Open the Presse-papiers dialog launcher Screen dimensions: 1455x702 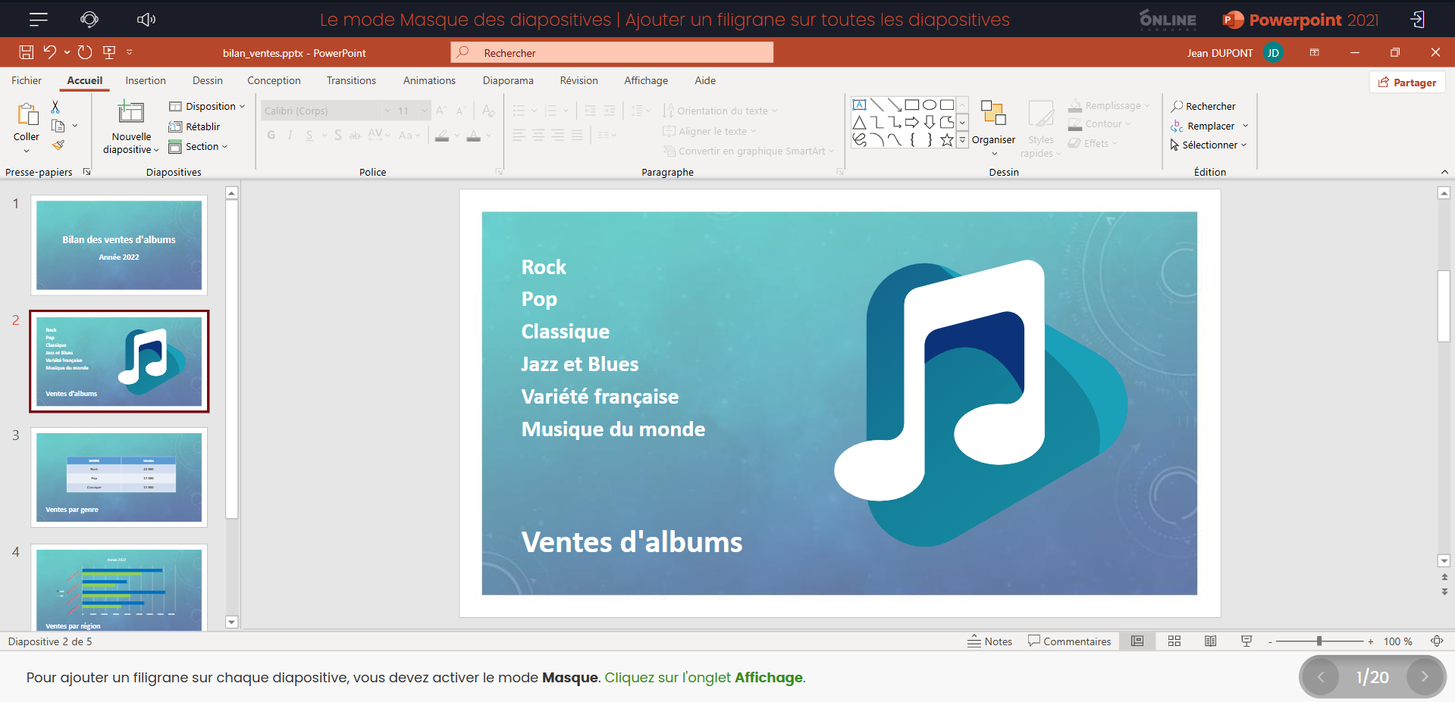click(87, 172)
